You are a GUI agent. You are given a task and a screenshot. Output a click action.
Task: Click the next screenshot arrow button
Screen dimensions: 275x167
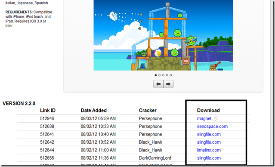pyautogui.click(x=168, y=84)
